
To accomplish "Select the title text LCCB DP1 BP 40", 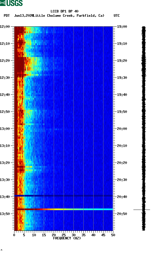I will tap(64, 11).
